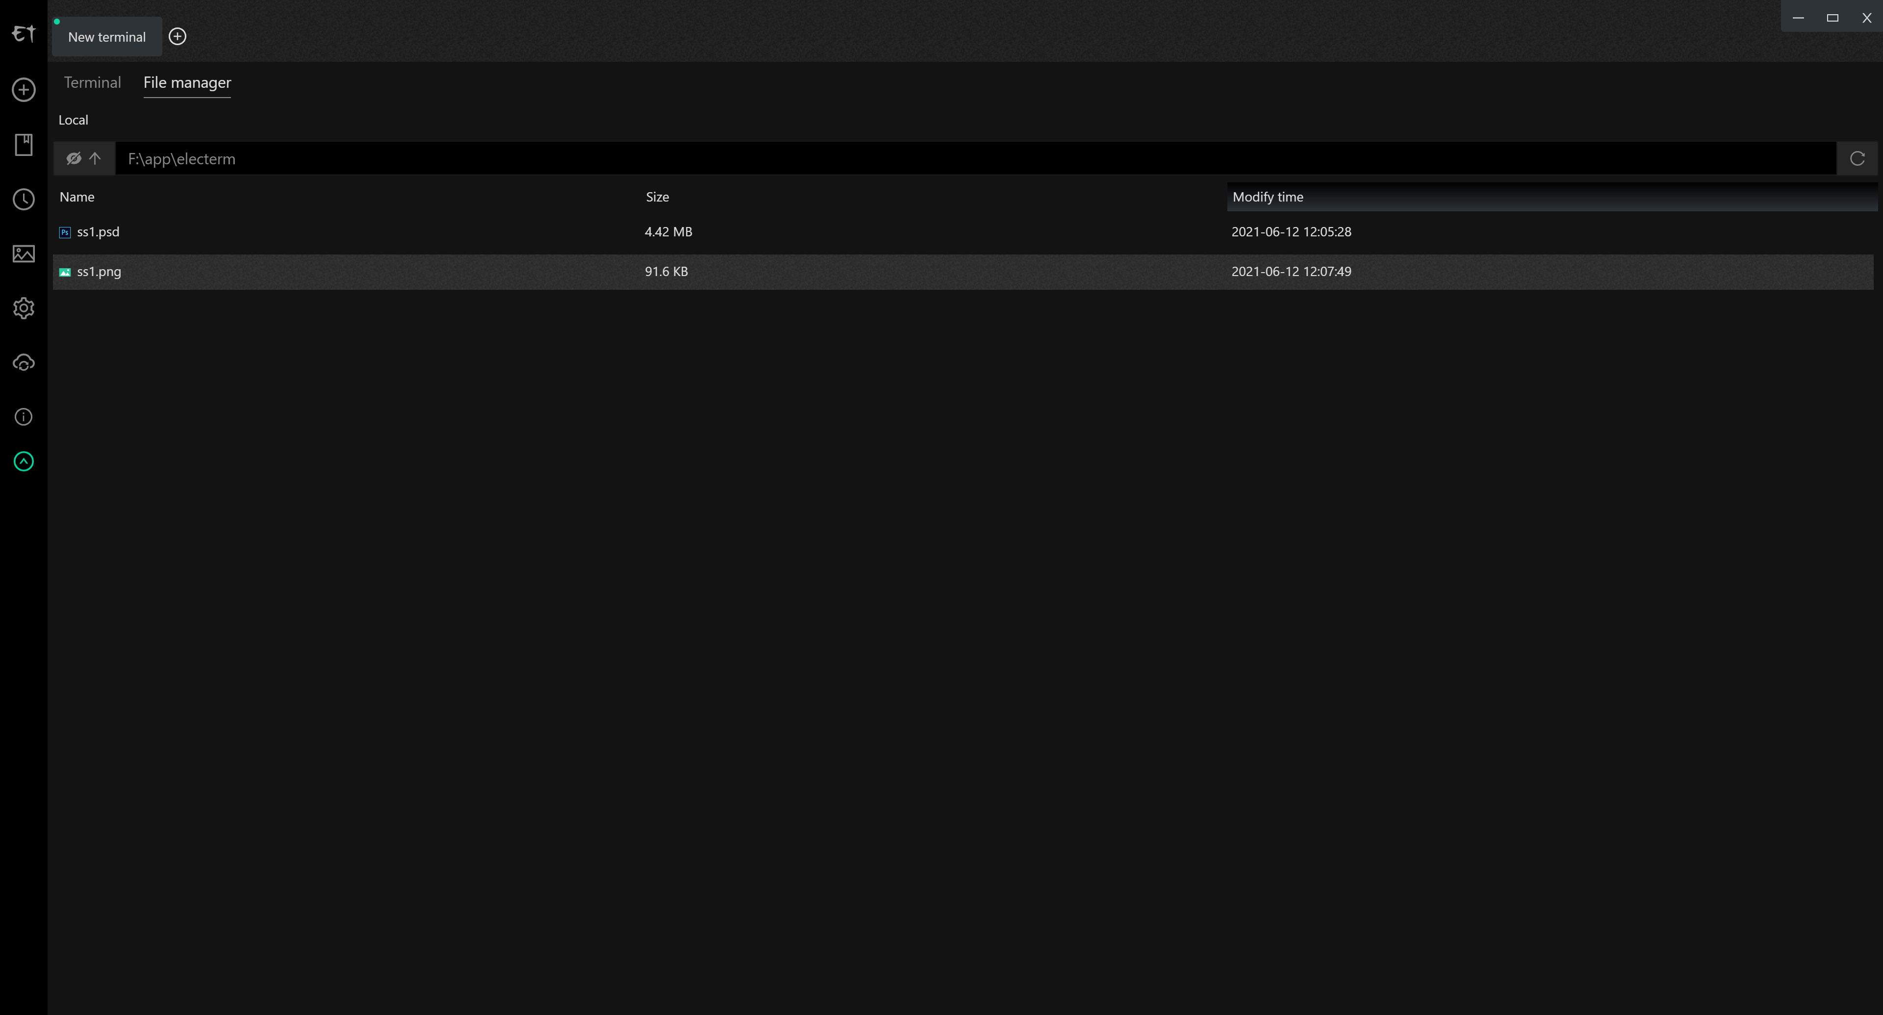Open the bookmarks sidebar icon
The width and height of the screenshot is (1883, 1015).
24,145
